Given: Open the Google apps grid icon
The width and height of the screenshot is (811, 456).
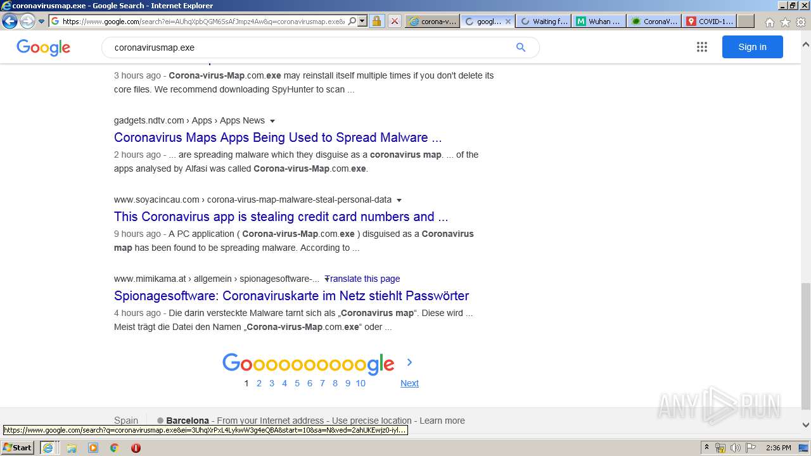Looking at the screenshot, I should 701,47.
